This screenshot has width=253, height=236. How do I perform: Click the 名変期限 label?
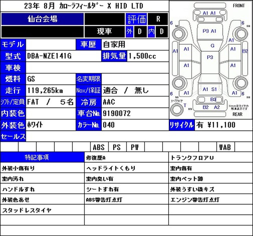pos(89,79)
